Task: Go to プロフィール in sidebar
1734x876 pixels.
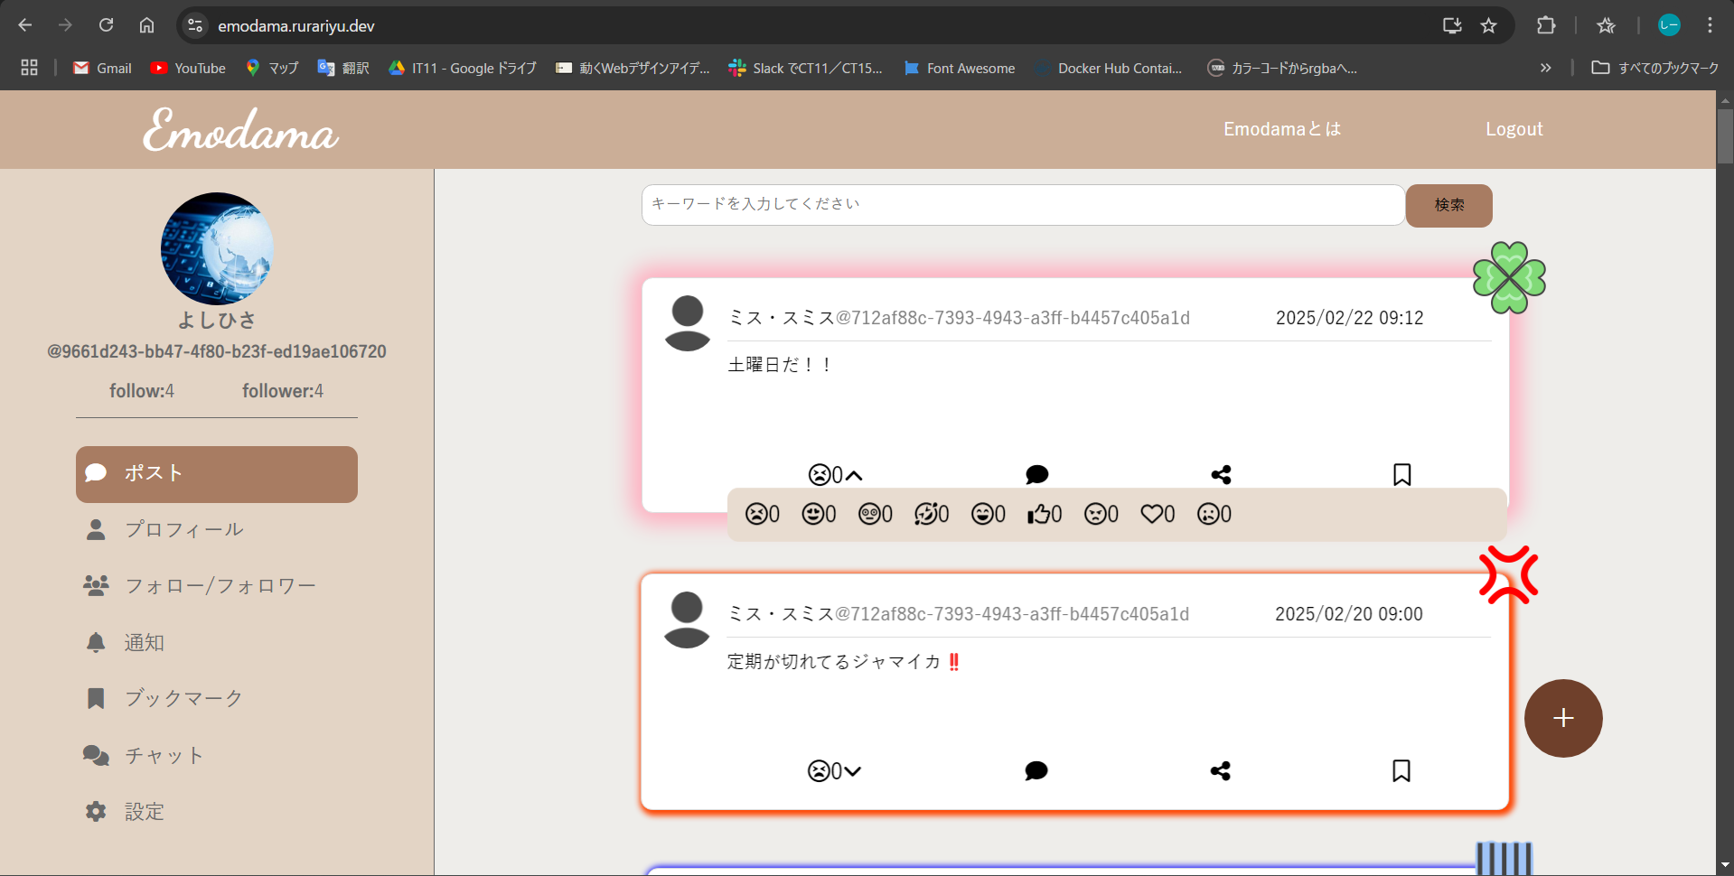Action: click(183, 529)
